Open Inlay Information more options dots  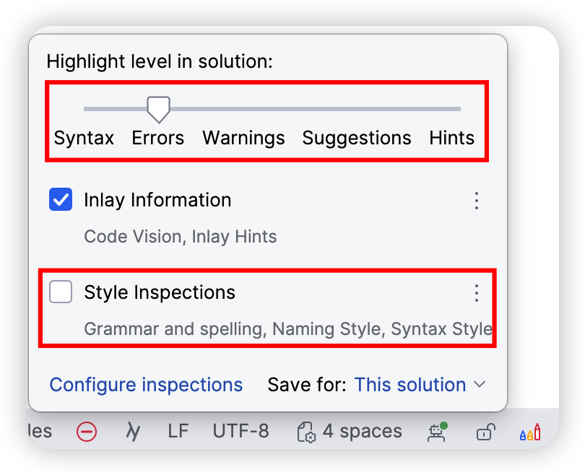pos(477,201)
